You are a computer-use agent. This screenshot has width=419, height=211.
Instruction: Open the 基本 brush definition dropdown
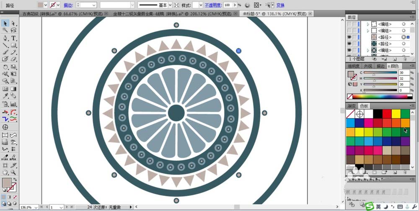tap(170, 5)
